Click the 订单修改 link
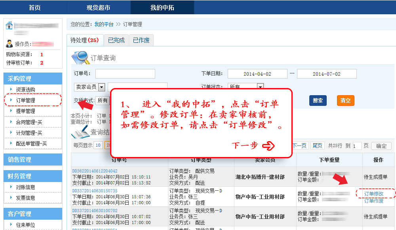Screen dimensions: 396x230 373,194
